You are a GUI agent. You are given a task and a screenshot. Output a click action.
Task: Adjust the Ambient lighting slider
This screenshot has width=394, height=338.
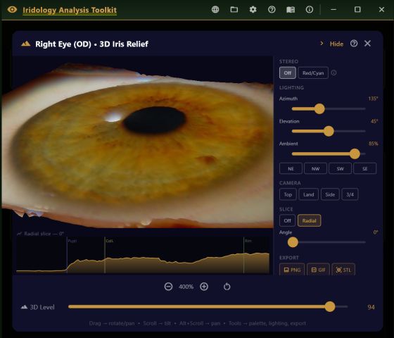click(355, 154)
